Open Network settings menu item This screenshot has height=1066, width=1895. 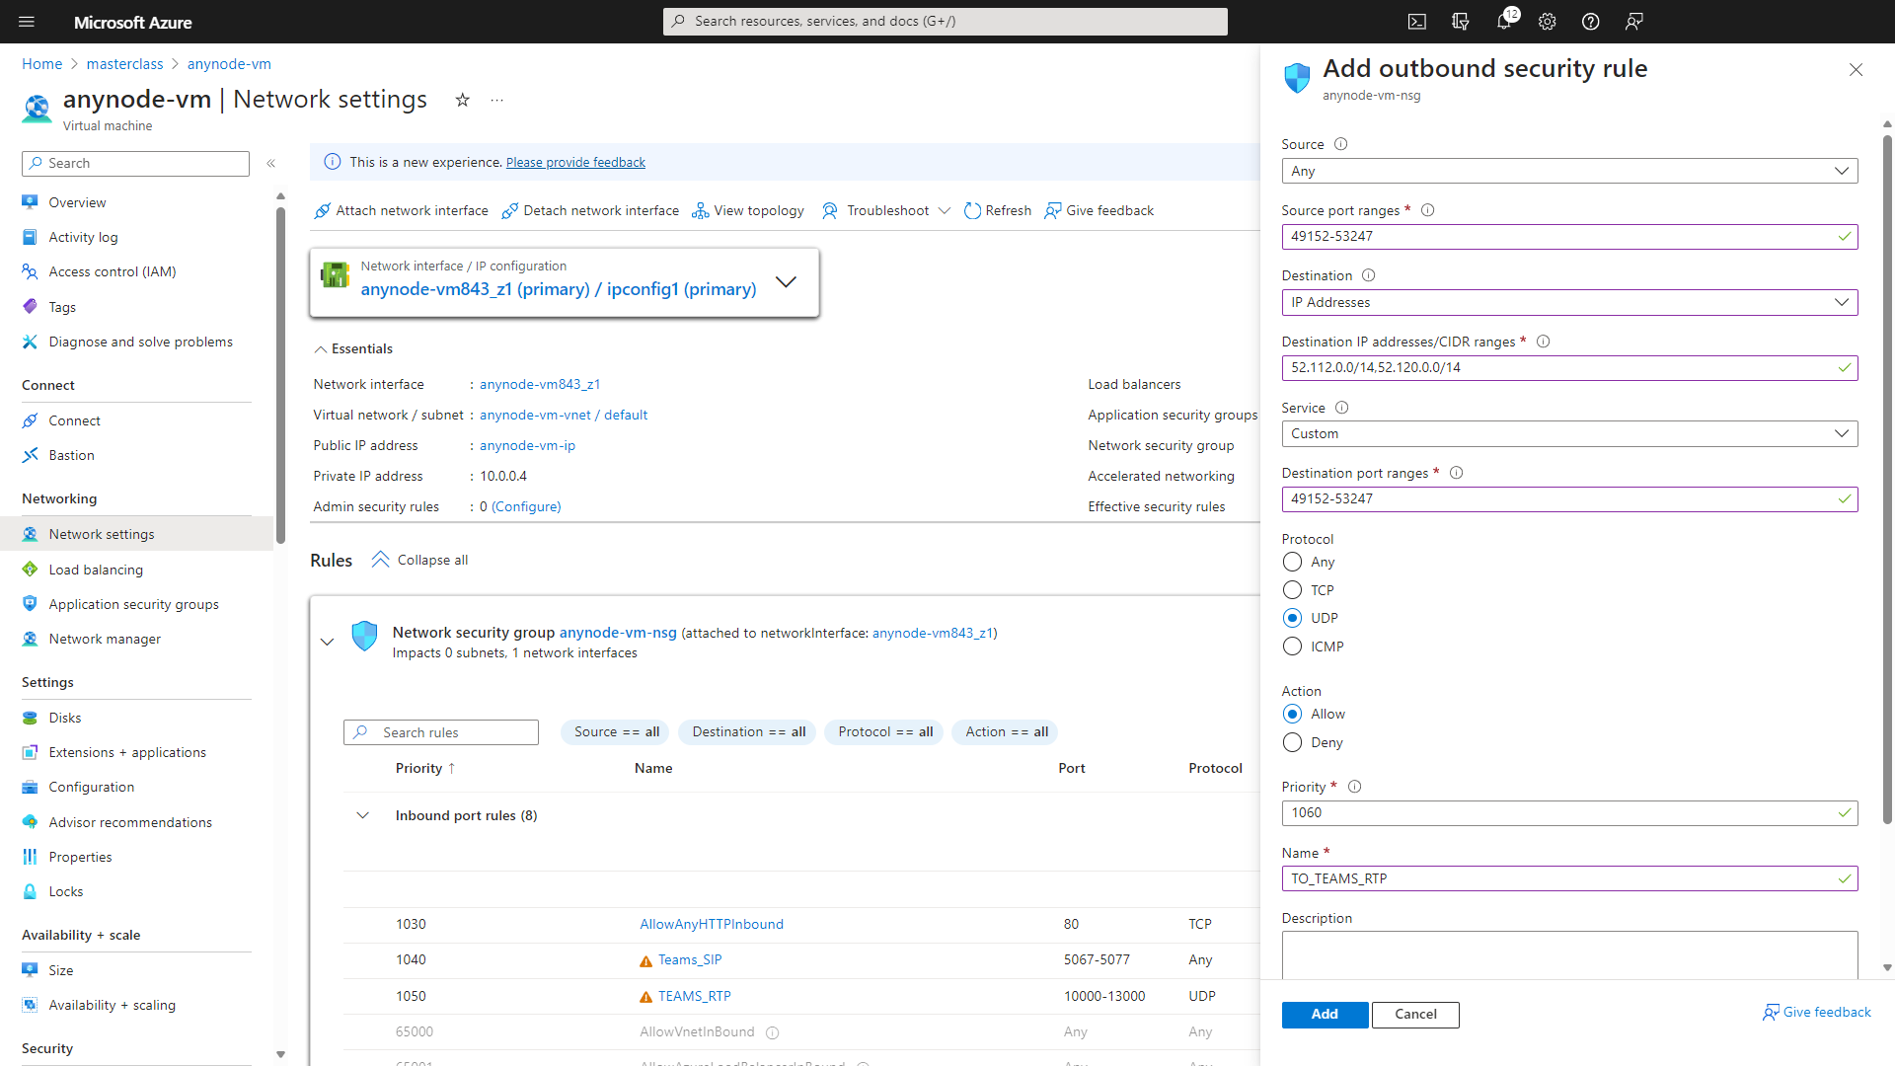102,534
